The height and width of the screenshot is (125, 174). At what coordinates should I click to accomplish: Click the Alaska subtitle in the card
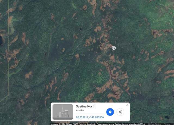pyautogui.click(x=80, y=110)
